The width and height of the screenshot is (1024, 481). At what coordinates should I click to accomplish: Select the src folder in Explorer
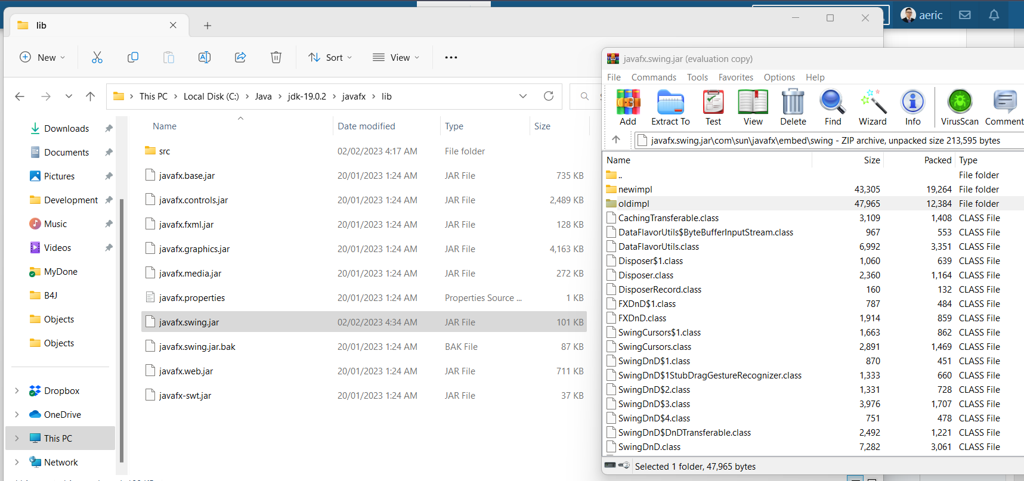pyautogui.click(x=364, y=151)
